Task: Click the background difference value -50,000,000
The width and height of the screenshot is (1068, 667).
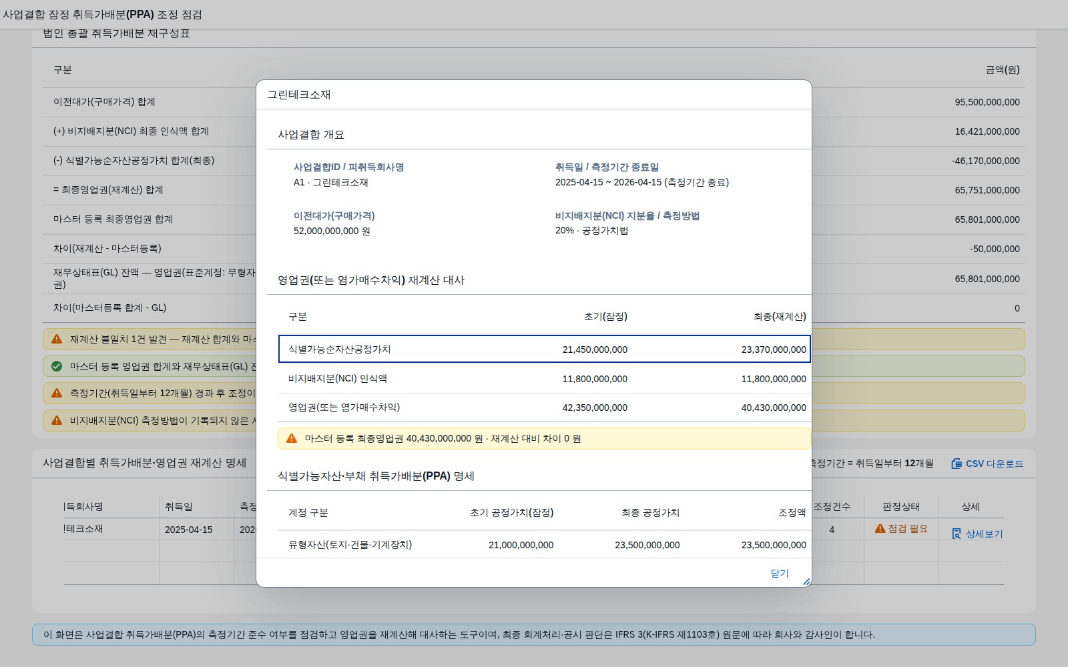Action: tap(995, 249)
